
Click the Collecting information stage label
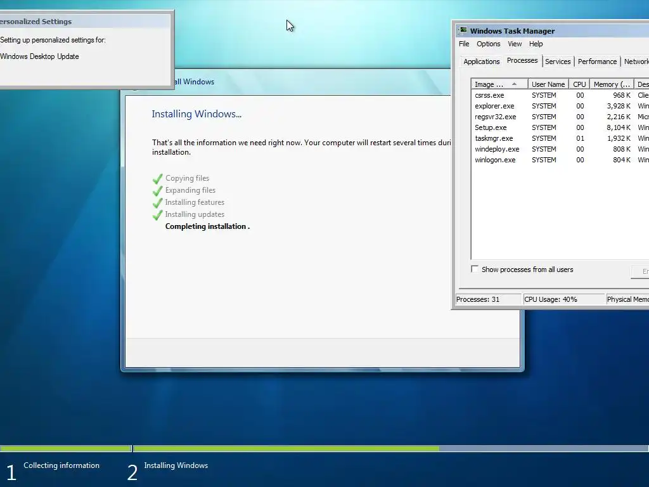coord(61,465)
